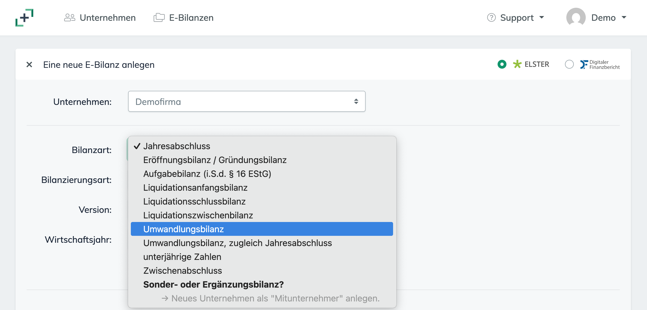Select the ELSTER radio button
Screen dimensions: 647x310
pos(502,64)
